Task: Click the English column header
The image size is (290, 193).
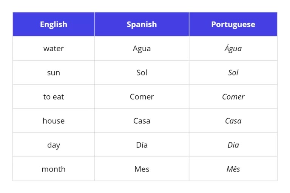Action: click(54, 25)
